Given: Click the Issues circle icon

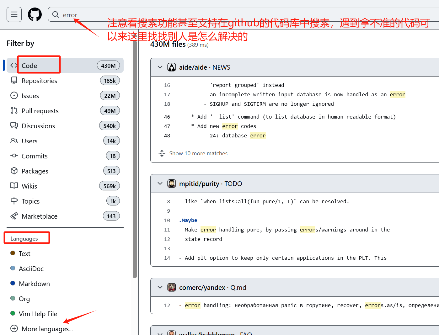Looking at the screenshot, I should [14, 95].
